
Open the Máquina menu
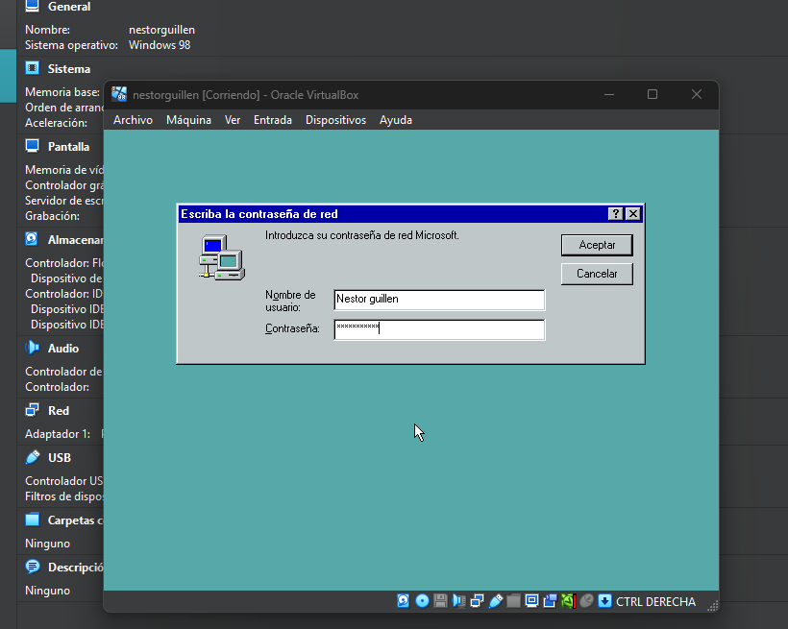[188, 120]
